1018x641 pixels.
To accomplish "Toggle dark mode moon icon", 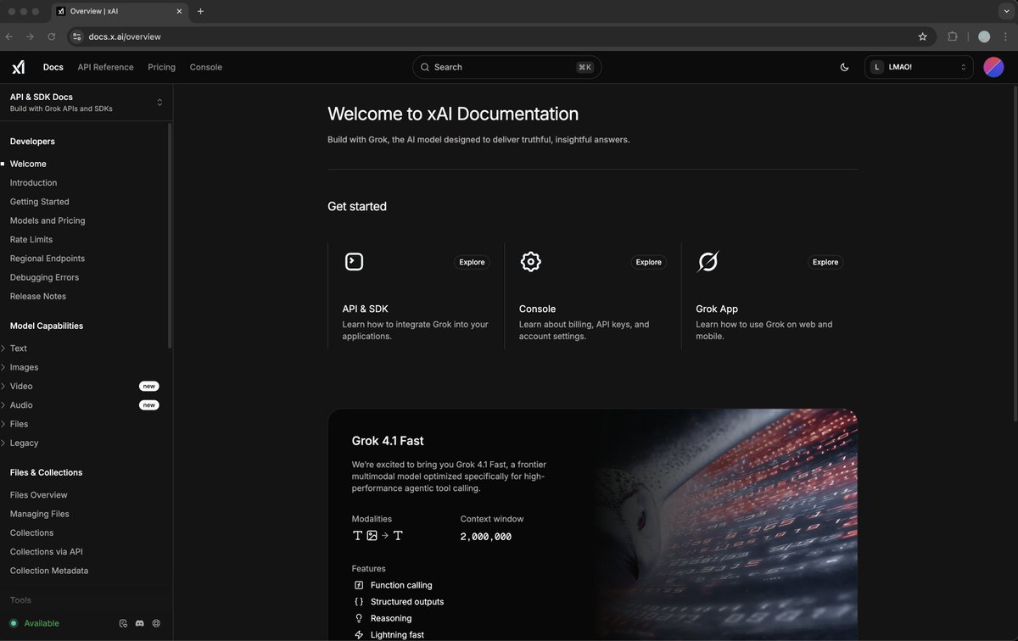I will coord(844,67).
